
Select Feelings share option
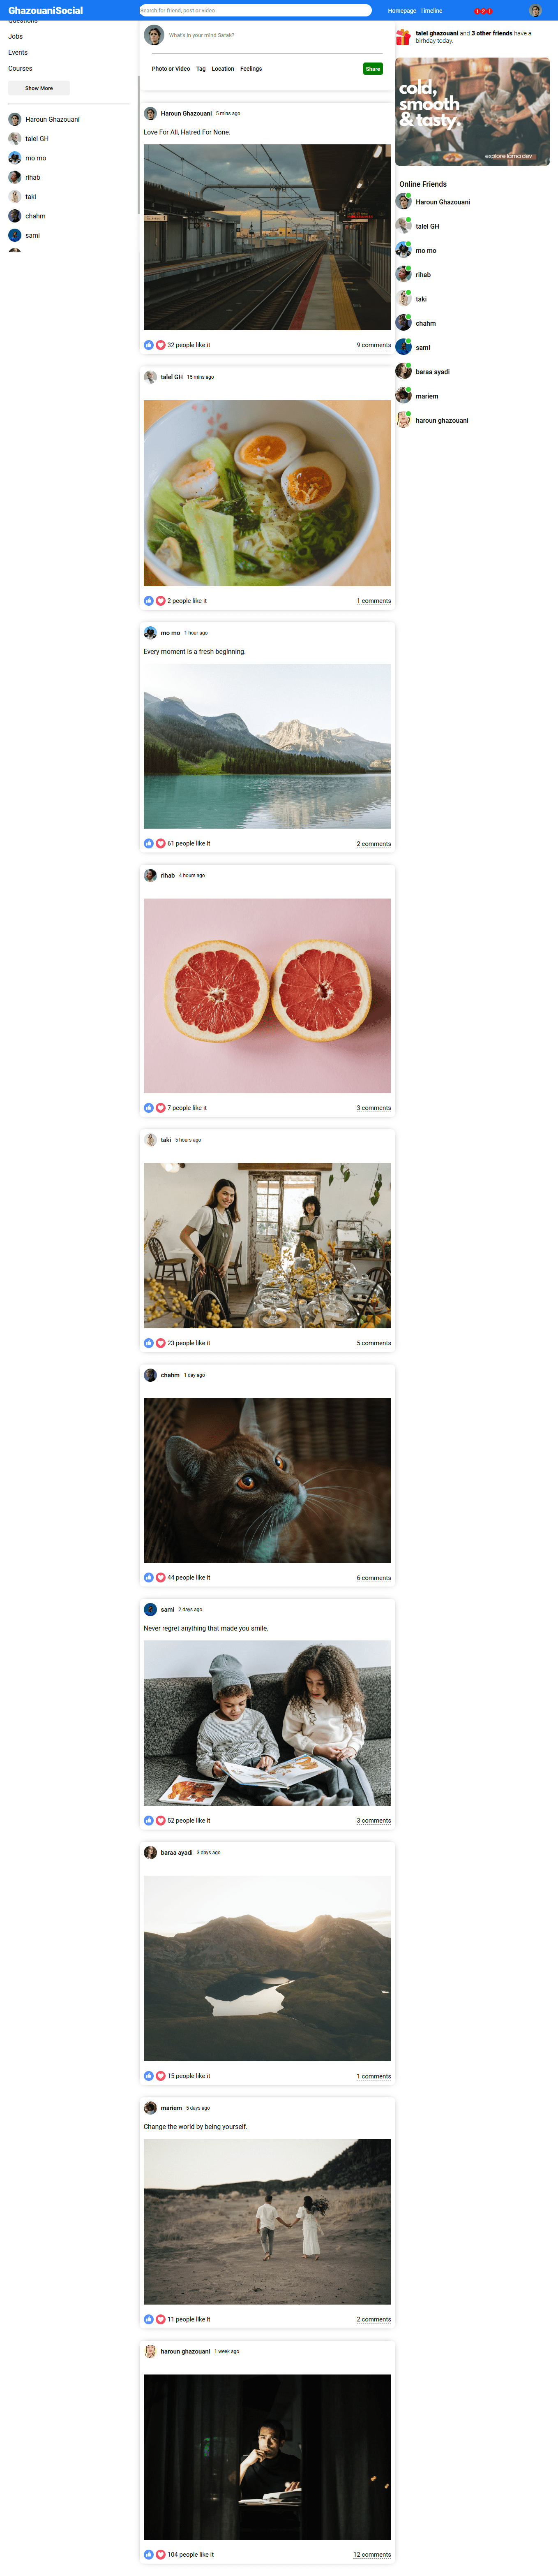(x=251, y=69)
